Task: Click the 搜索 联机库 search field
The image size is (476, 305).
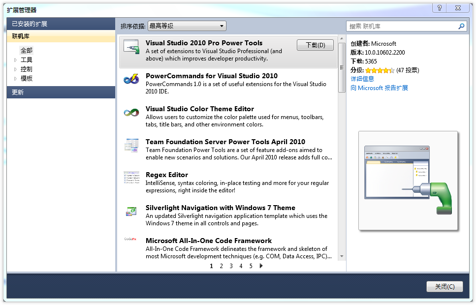Action: tap(402, 27)
